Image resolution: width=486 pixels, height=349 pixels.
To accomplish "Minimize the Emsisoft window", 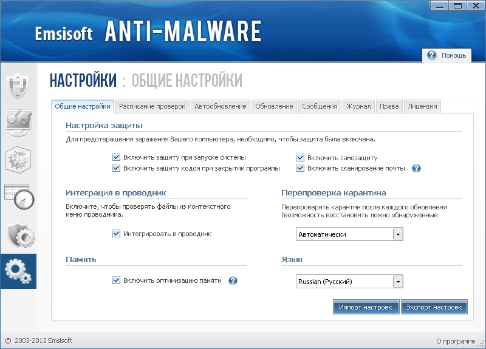I will tap(439, 6).
